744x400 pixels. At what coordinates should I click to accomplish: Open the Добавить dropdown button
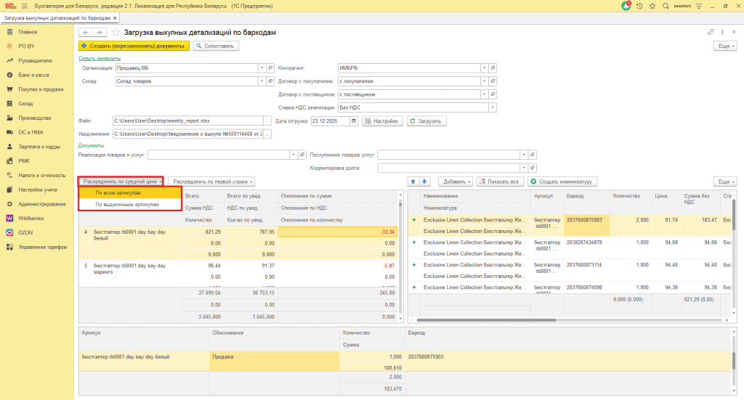pos(454,181)
